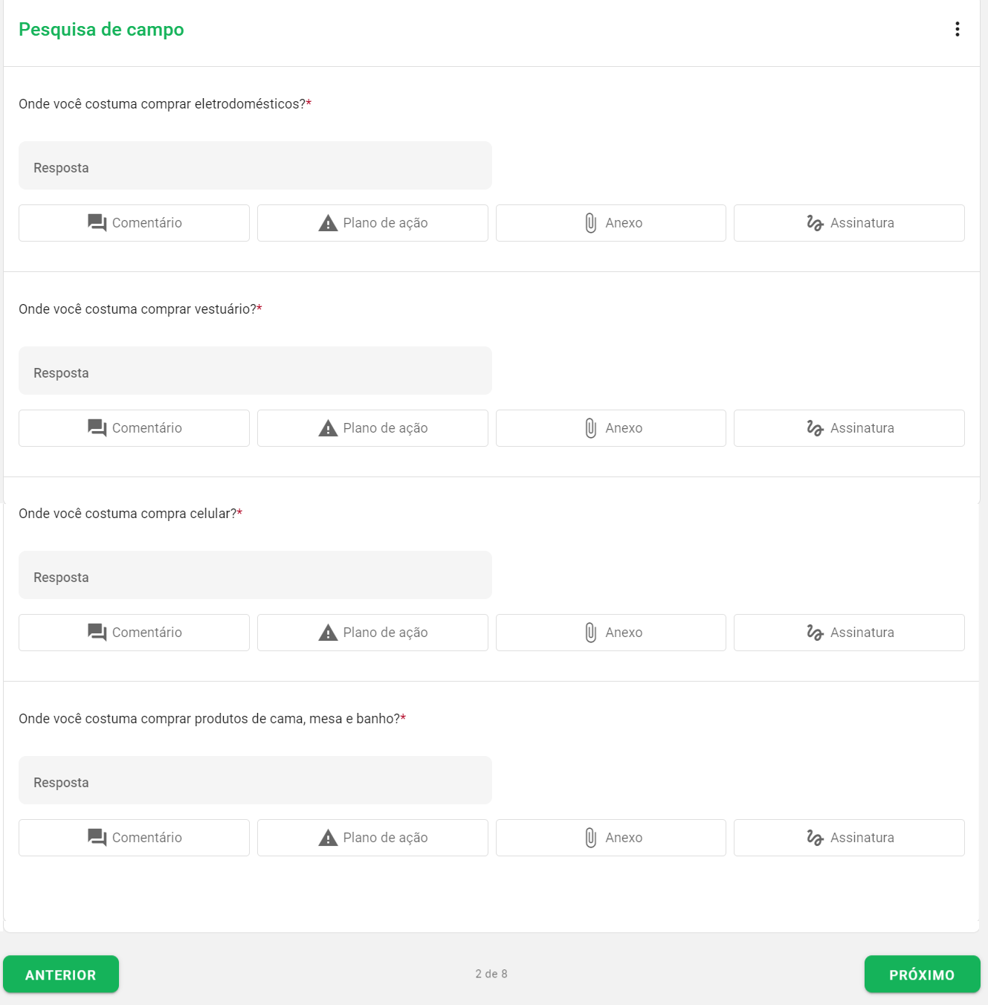Click the Resposta field for the celular question

255,575
